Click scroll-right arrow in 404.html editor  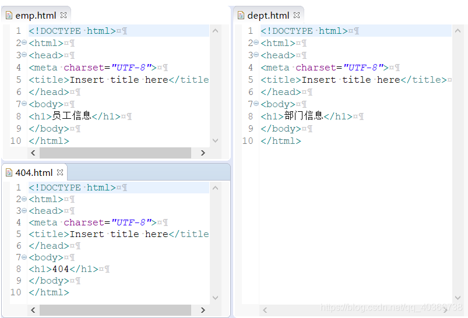coord(203,310)
